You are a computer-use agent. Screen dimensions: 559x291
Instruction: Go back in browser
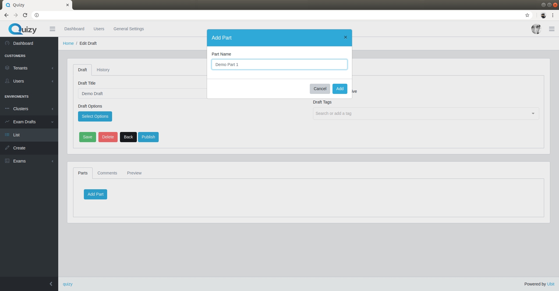[x=6, y=15]
